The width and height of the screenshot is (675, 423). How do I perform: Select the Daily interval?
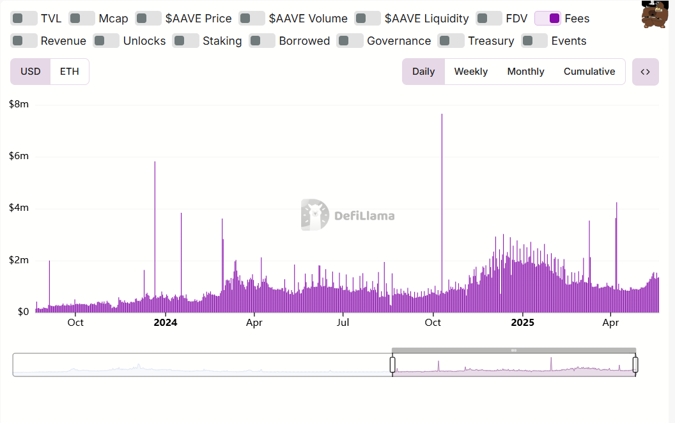[424, 72]
